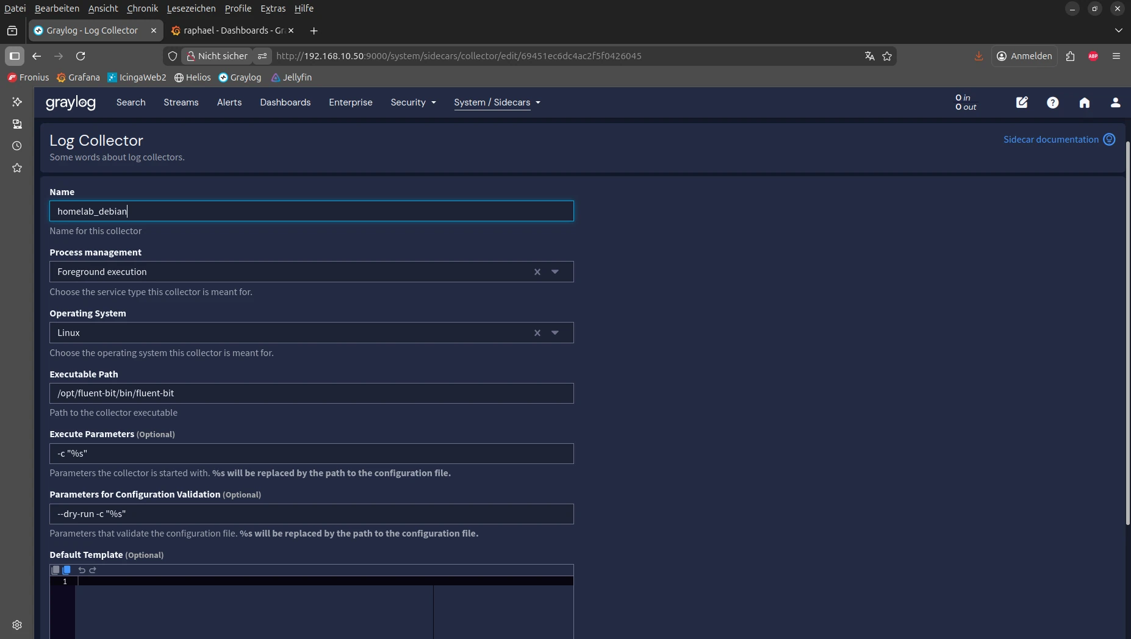Open the Sidecar documentation link

coord(1050,140)
